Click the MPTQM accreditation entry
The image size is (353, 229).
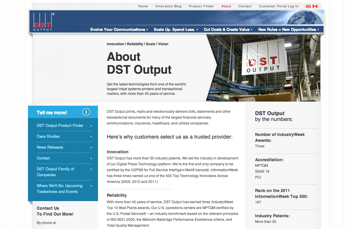[262, 166]
